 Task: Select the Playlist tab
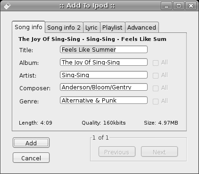[112, 28]
